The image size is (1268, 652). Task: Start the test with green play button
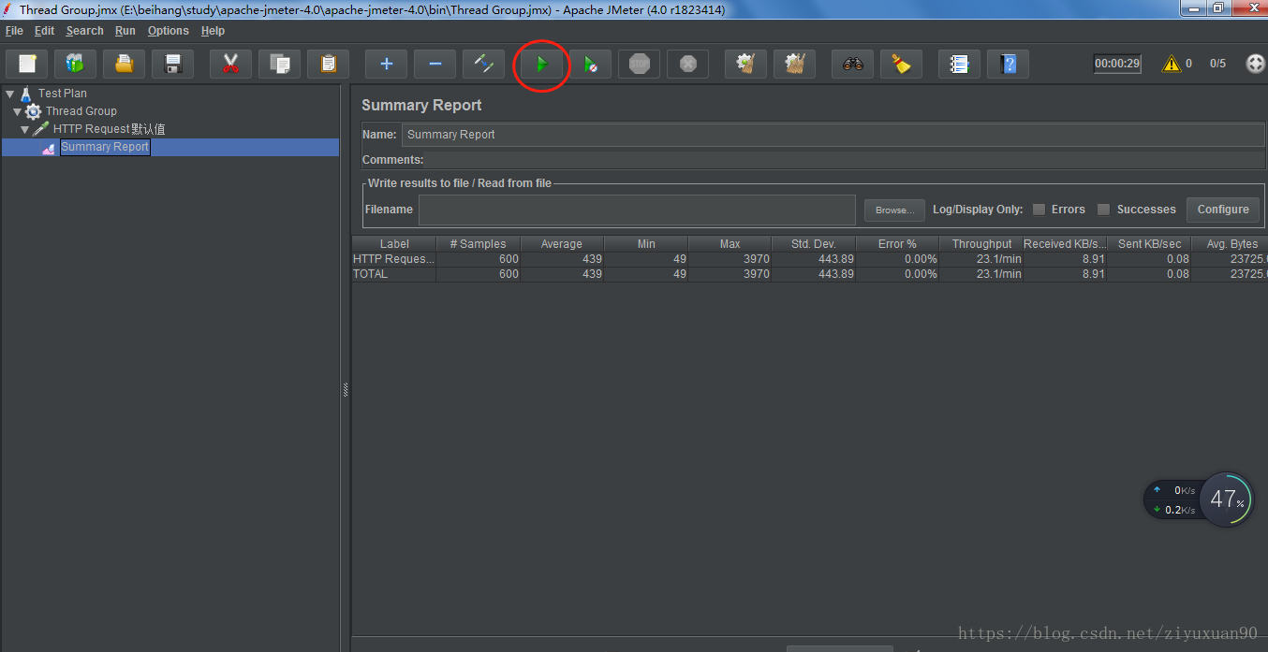point(542,65)
